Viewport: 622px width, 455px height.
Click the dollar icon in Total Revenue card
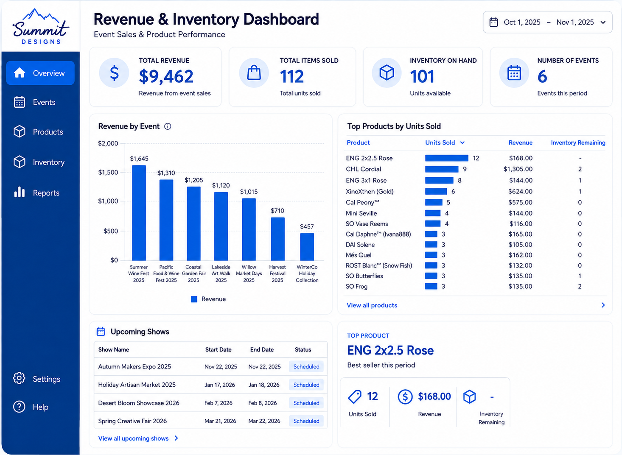pos(114,73)
